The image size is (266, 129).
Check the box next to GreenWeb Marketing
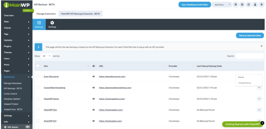coord(38,87)
